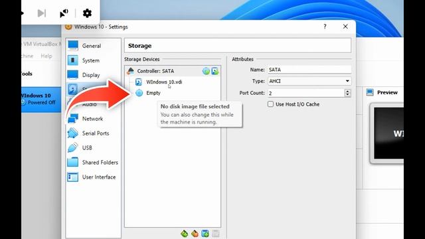425x239 pixels.
Task: Select the Storage category disk icon
Action: tap(72, 89)
